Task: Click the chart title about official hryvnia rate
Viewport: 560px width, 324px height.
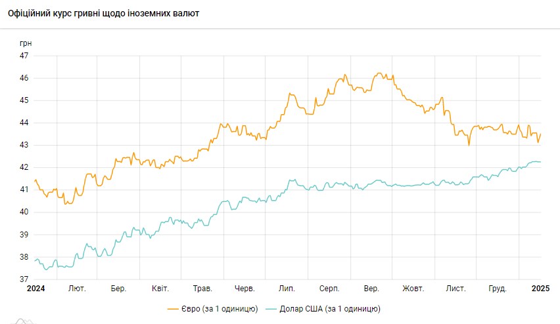Action: point(104,13)
